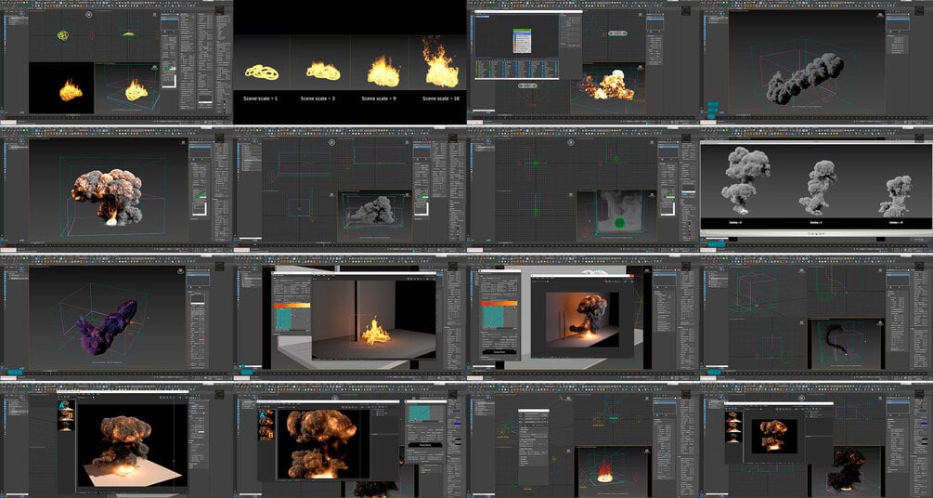Select the capsule object beneath Particle View window
This screenshot has height=498, width=933.
pyautogui.click(x=527, y=85)
